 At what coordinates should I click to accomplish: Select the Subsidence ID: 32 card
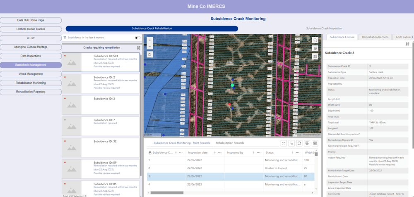[101, 147]
